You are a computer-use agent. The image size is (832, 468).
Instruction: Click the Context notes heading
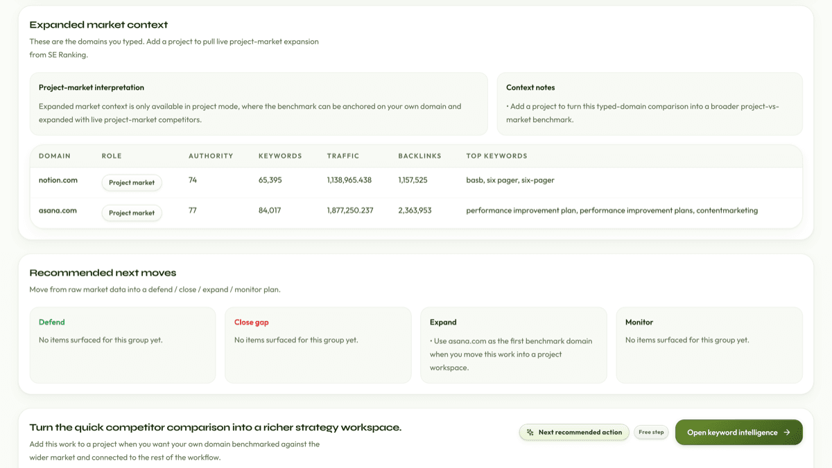click(x=530, y=87)
